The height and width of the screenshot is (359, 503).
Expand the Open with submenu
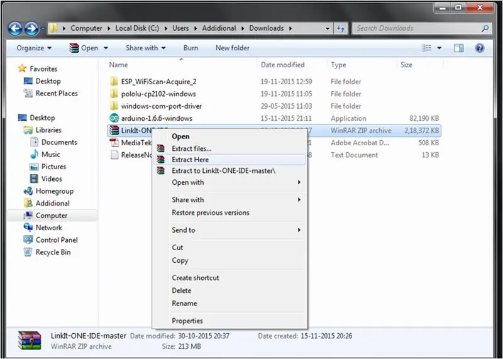pos(229,182)
